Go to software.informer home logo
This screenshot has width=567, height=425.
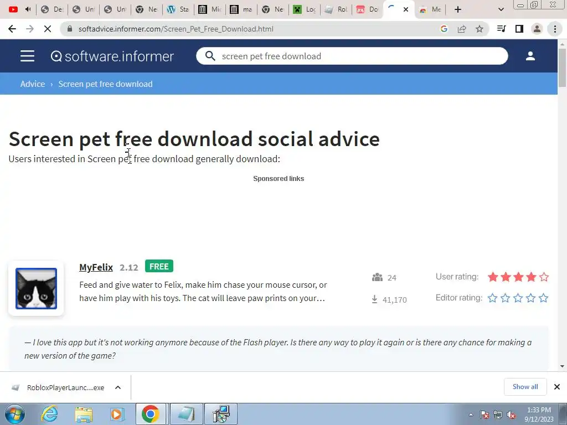(x=112, y=56)
